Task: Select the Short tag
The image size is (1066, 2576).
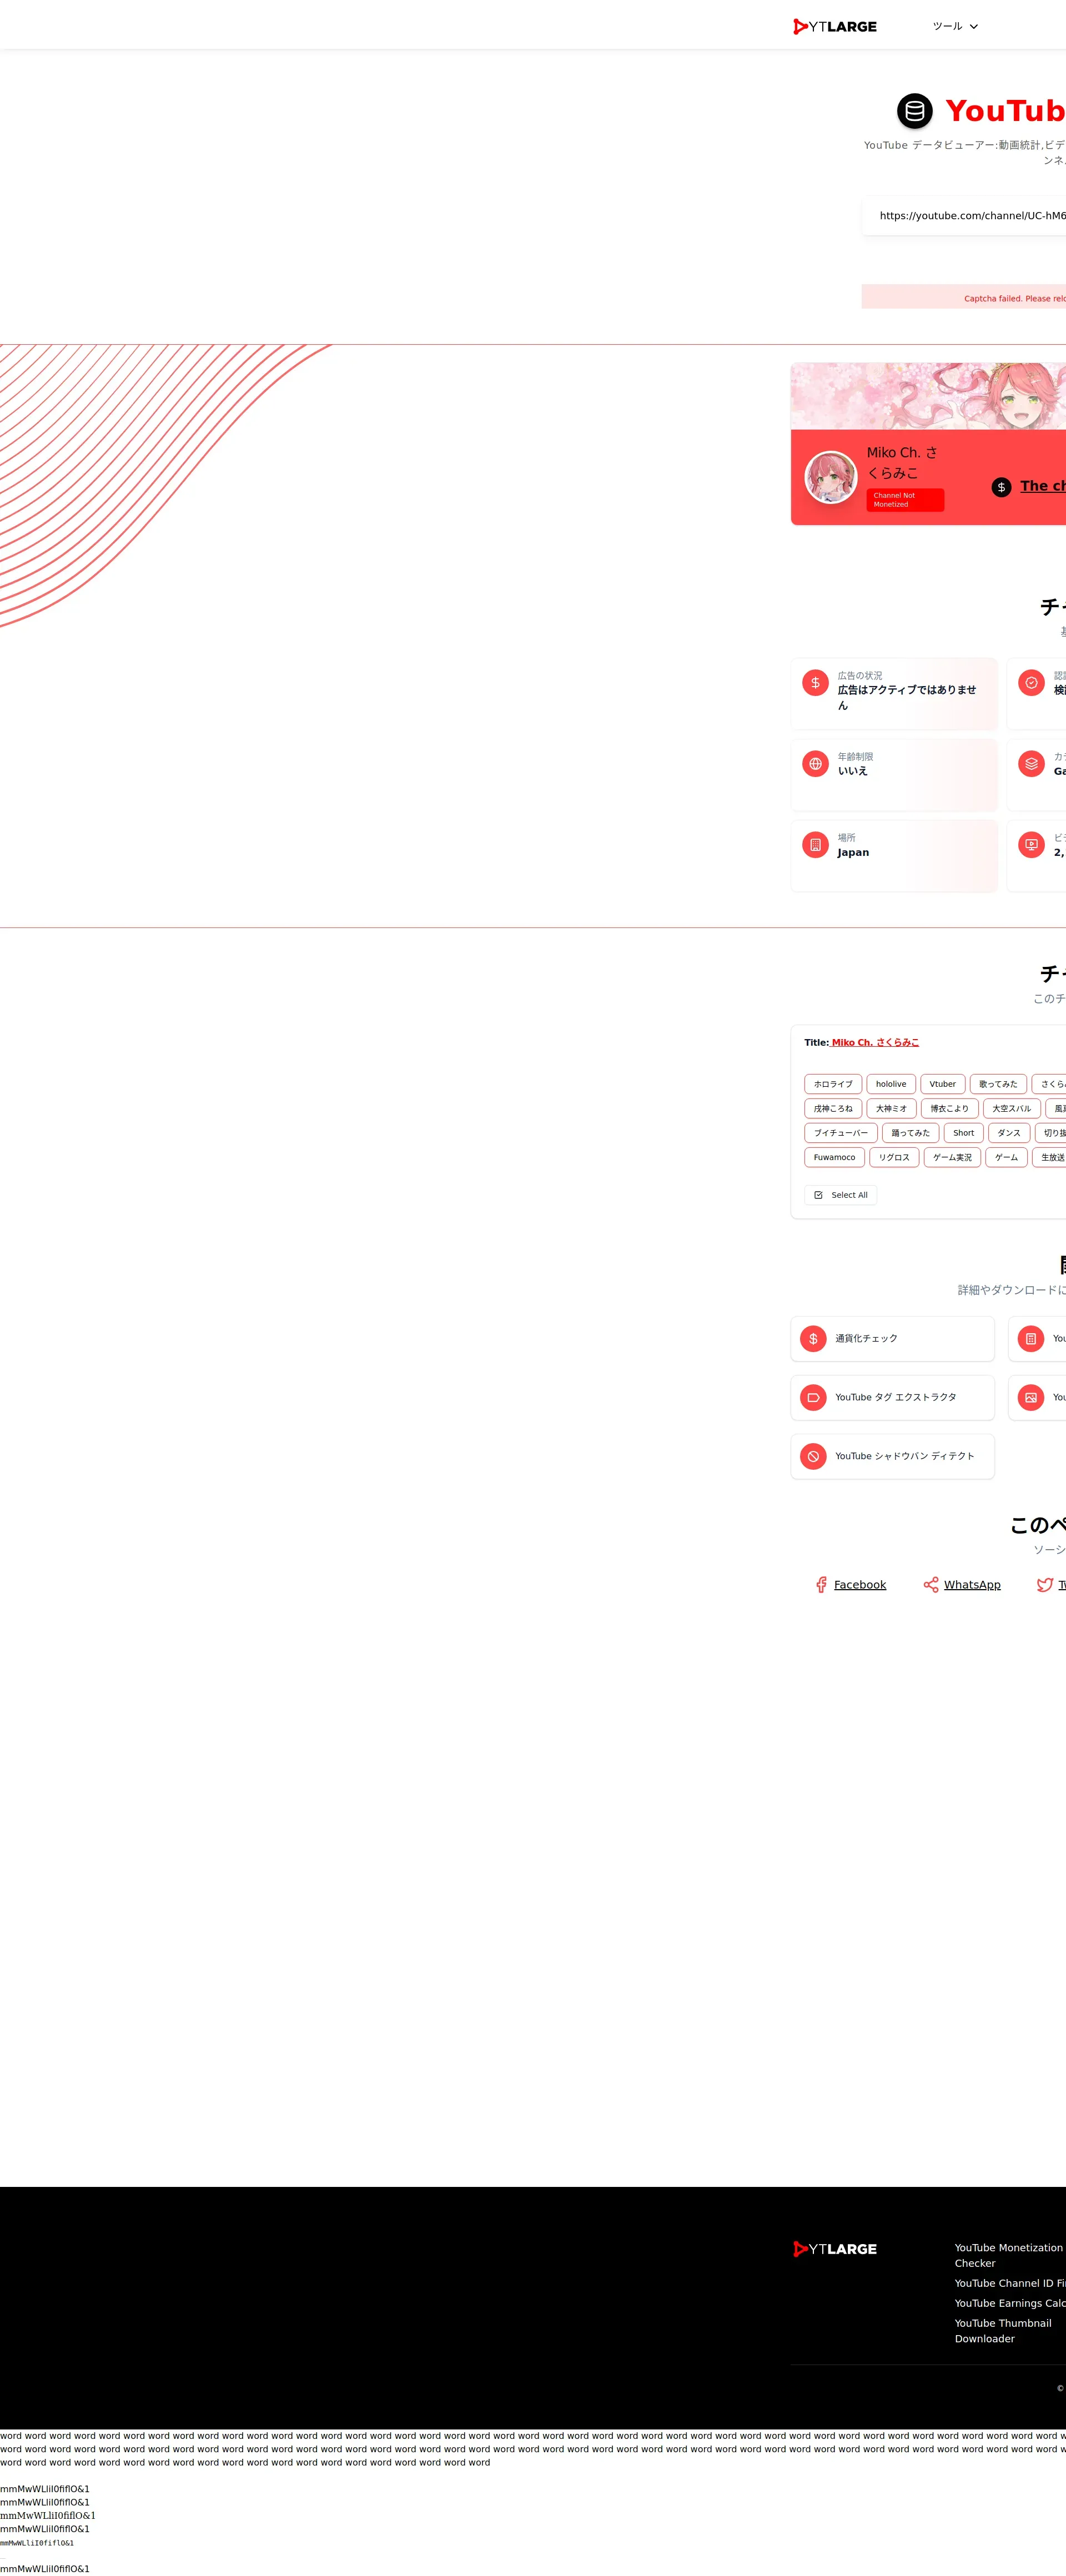Action: point(964,1133)
